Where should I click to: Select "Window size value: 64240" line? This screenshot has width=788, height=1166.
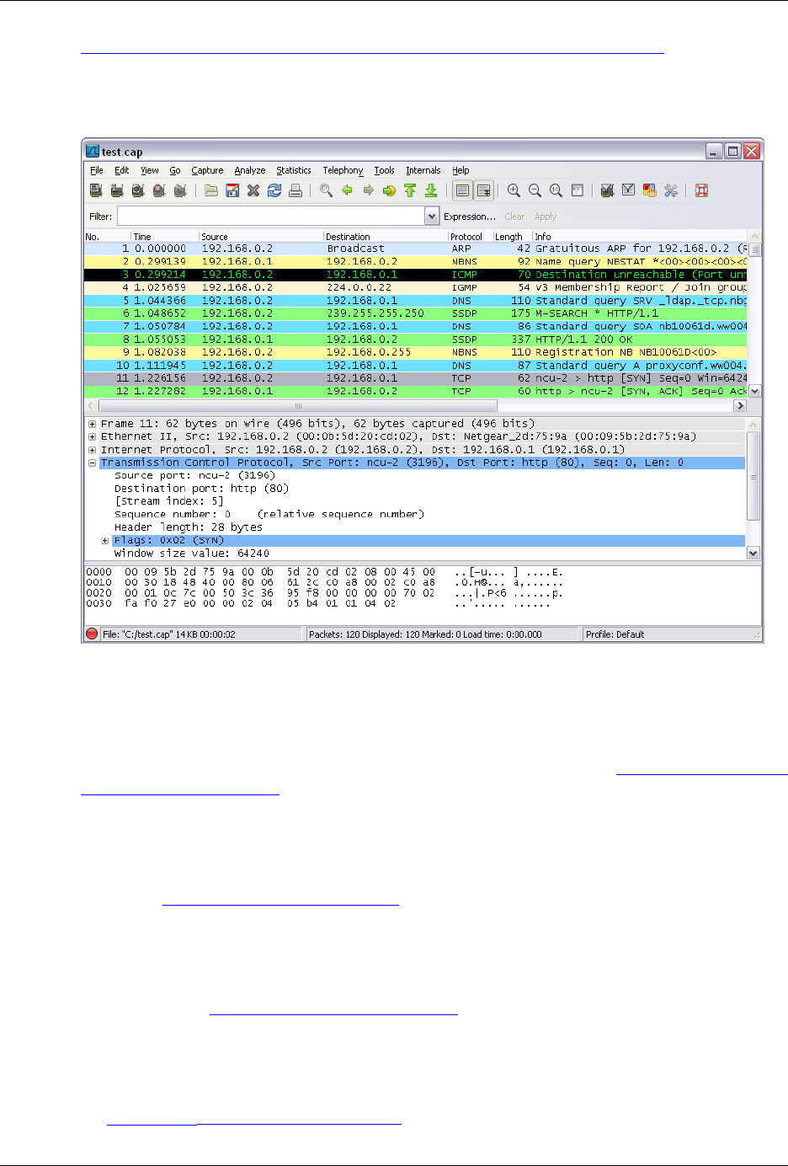(x=192, y=554)
